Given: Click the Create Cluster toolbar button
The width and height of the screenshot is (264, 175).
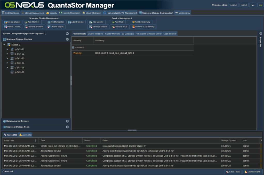Looking at the screenshot, I should 12,22.
